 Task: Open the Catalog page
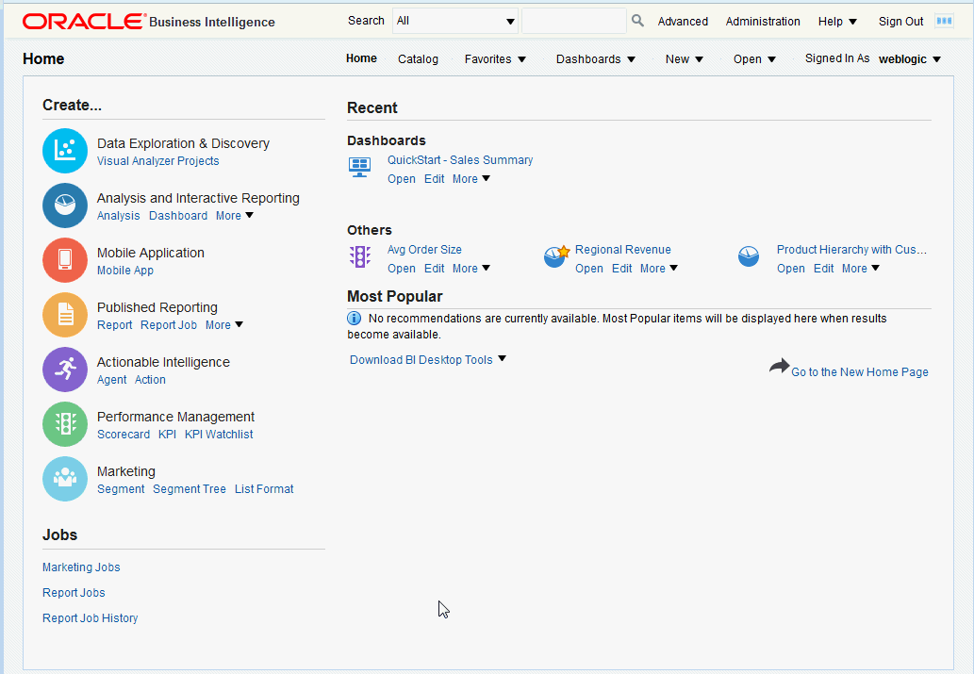pos(418,59)
